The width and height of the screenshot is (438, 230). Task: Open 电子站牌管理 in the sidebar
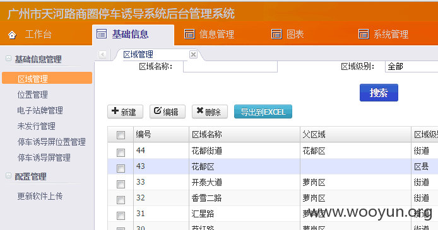point(40,110)
